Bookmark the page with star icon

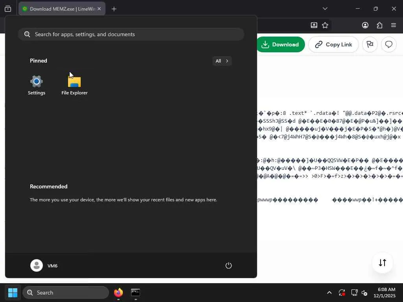click(x=325, y=25)
